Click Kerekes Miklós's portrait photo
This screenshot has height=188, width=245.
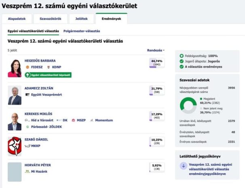point(15,121)
